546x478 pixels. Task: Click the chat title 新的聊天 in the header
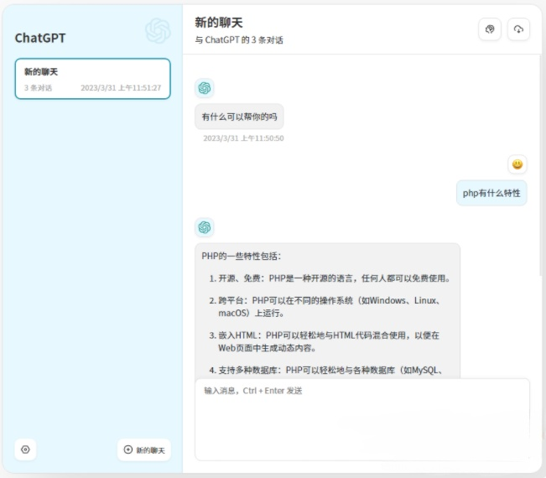219,23
